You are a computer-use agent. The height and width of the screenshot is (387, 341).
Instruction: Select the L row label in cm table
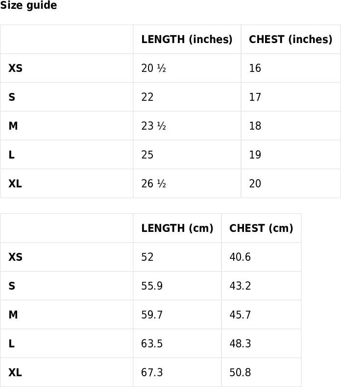[12, 344]
